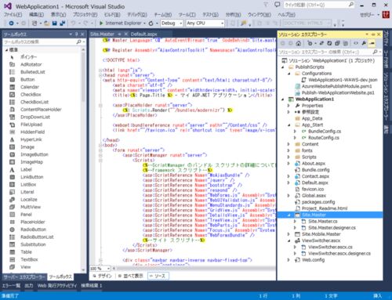Screen dimensions: 392x300
Task: Collapse the App_Start folder node
Action: 289,125
